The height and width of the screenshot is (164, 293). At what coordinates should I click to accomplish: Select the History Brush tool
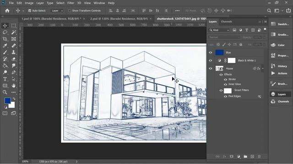5,59
